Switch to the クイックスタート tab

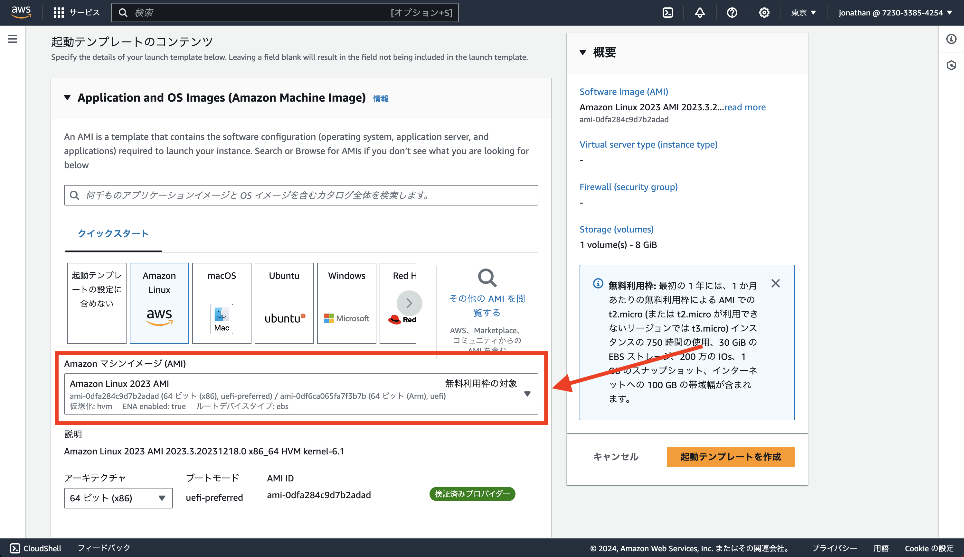113,233
